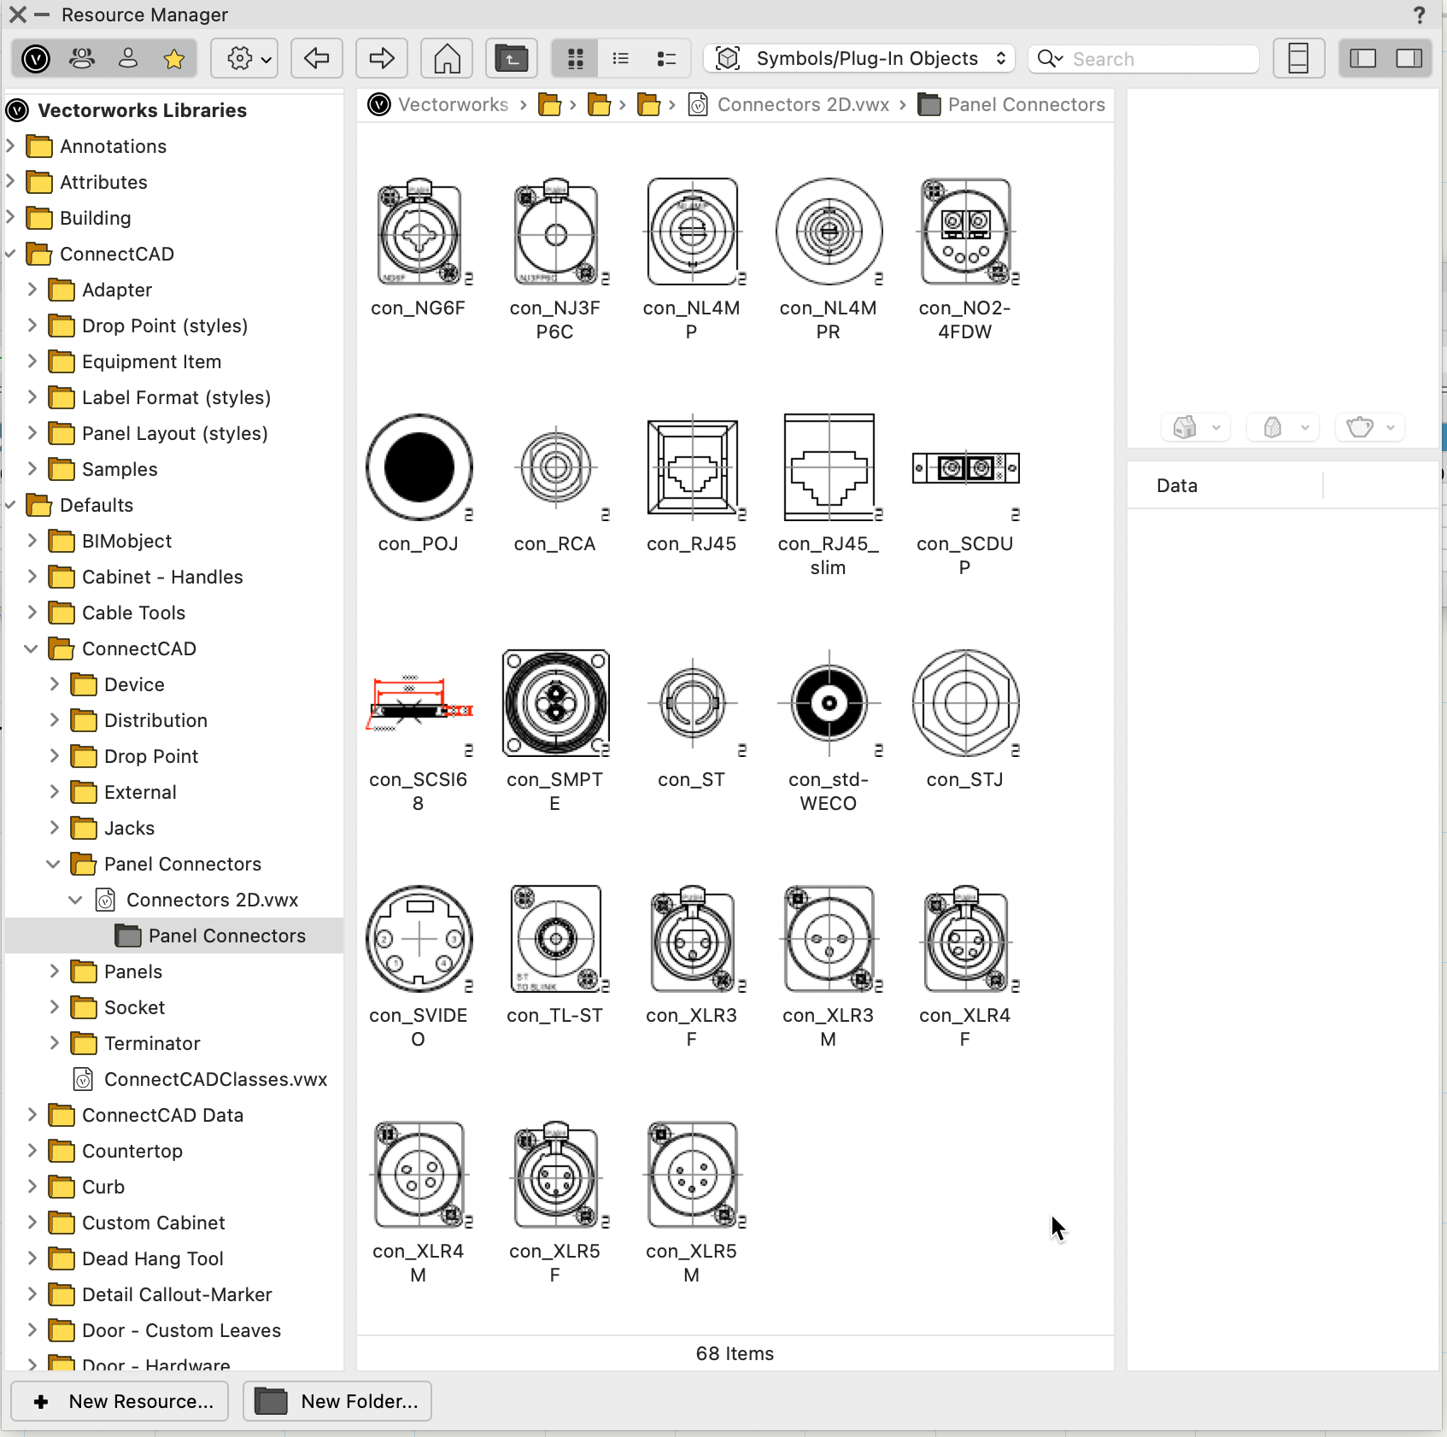Select the Workgroup Libraries icon

point(82,59)
